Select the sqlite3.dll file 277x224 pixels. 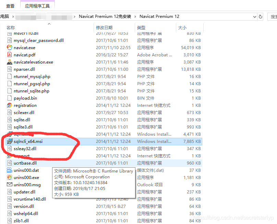pyautogui.click(x=20, y=127)
